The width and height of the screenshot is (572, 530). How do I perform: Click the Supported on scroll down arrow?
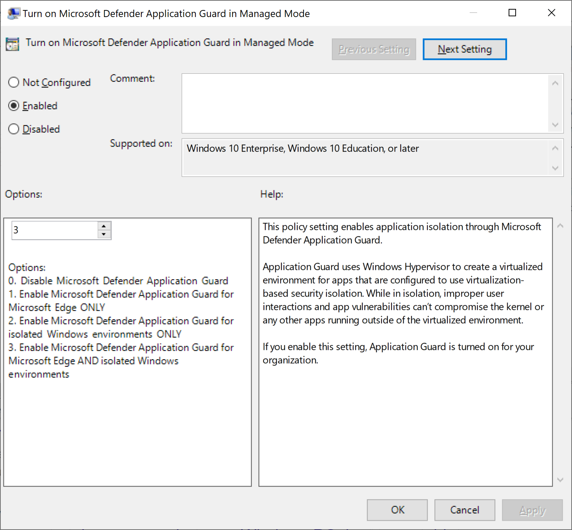555,169
